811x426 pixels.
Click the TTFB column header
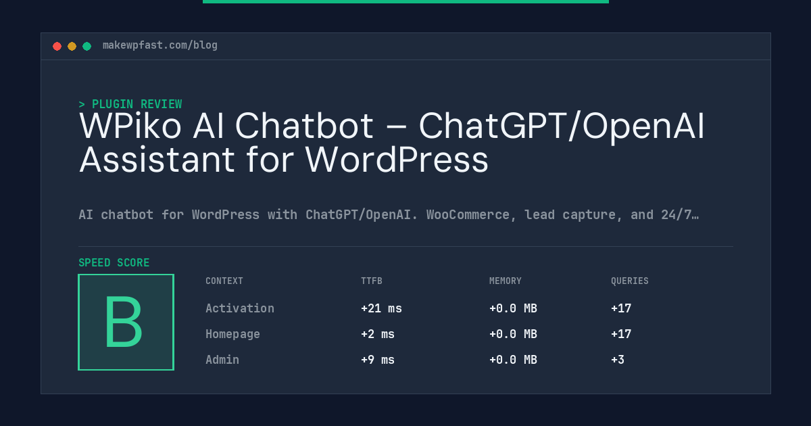point(372,281)
